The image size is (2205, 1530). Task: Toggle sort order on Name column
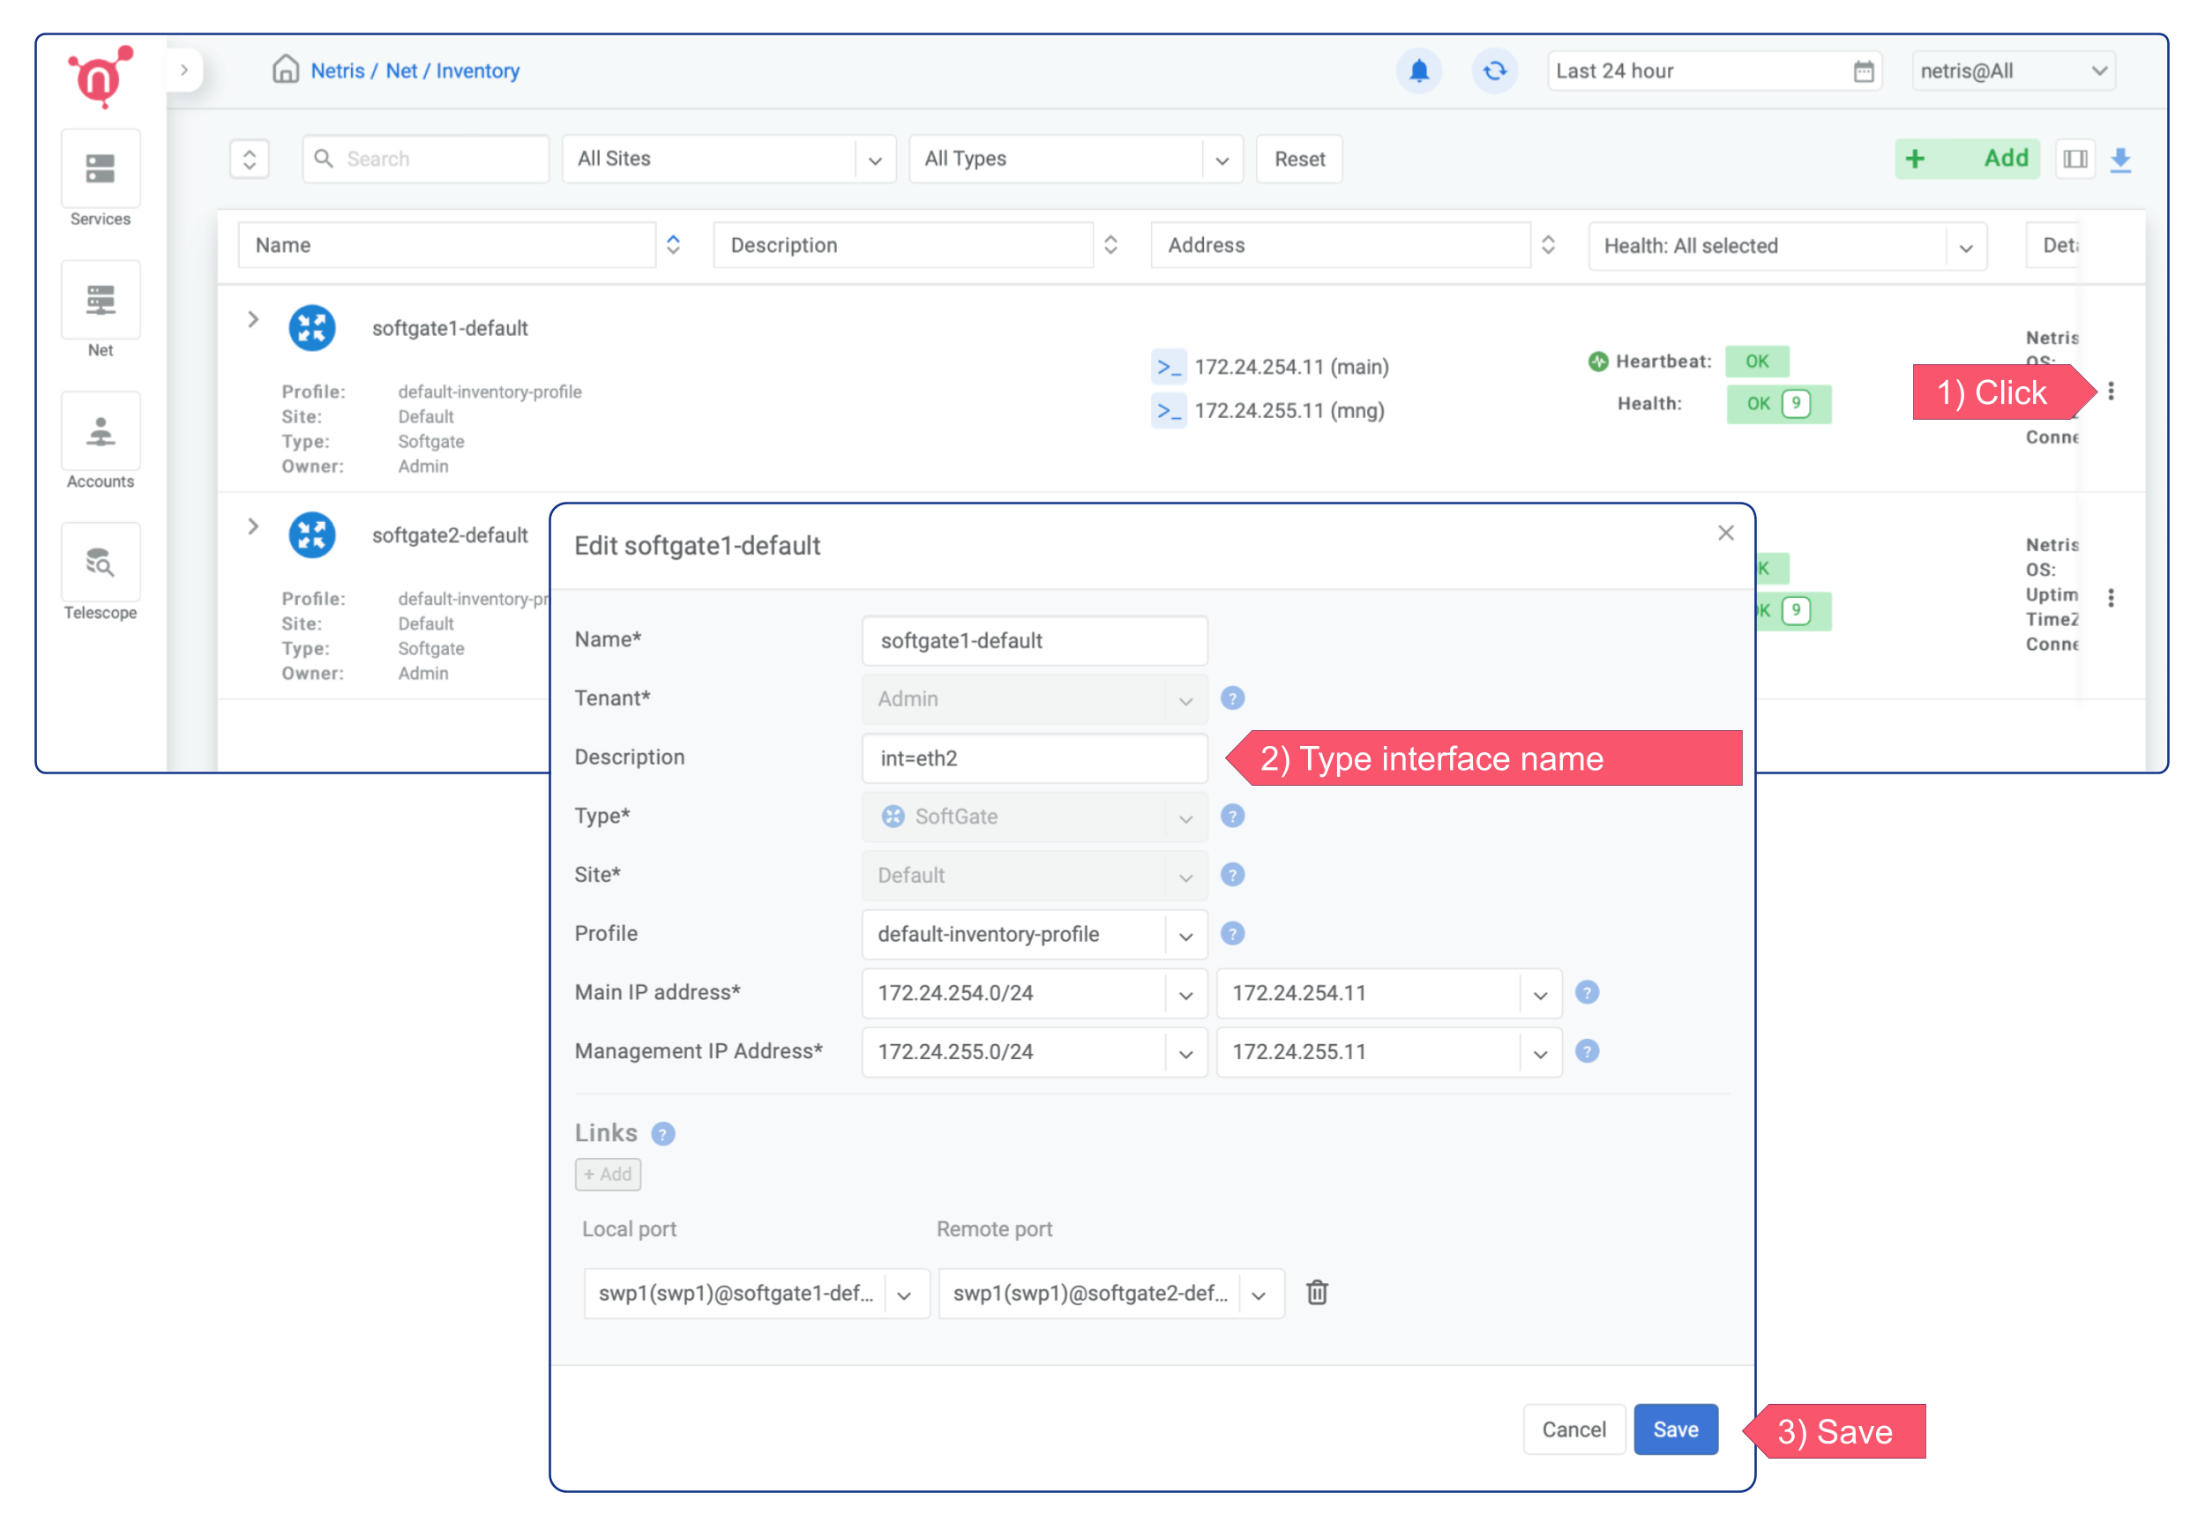[673, 245]
